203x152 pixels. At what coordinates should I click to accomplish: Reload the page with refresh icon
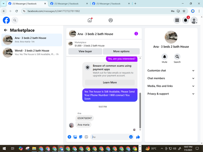point(17,11)
